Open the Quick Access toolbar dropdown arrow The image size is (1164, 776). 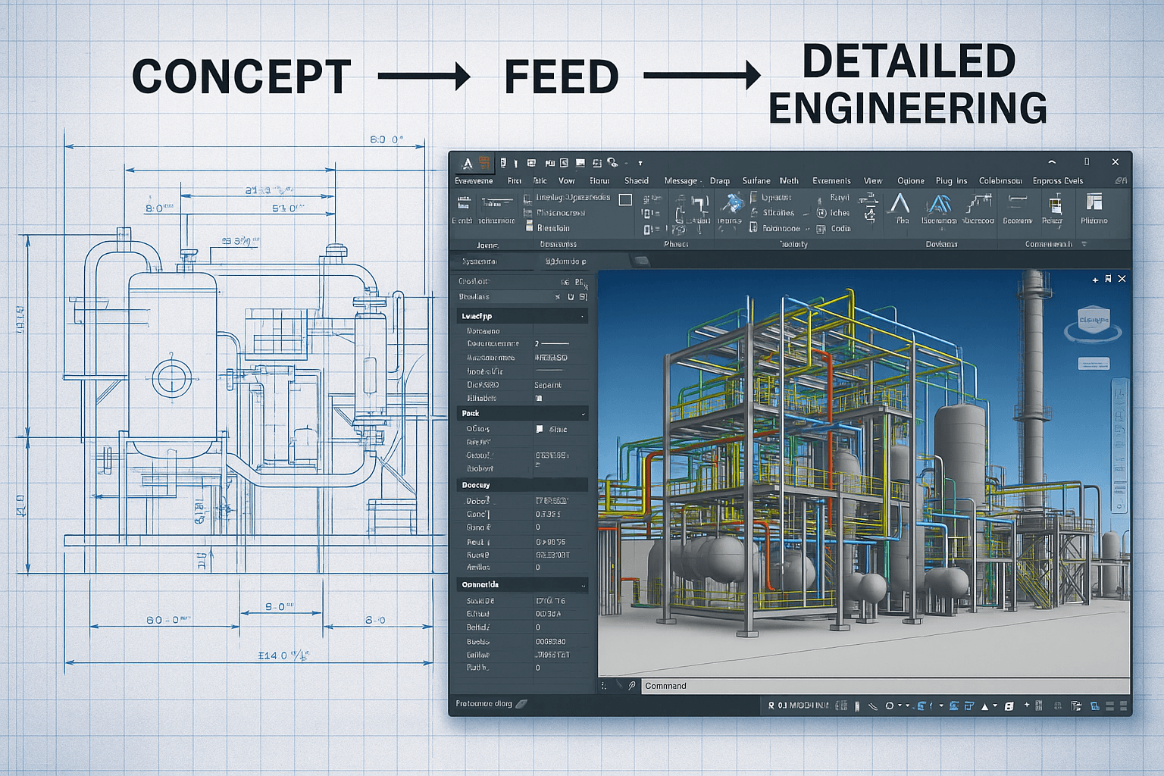point(640,163)
